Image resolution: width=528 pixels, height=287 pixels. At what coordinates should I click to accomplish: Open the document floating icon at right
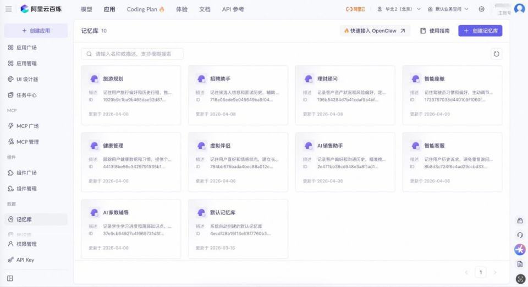coord(520,264)
